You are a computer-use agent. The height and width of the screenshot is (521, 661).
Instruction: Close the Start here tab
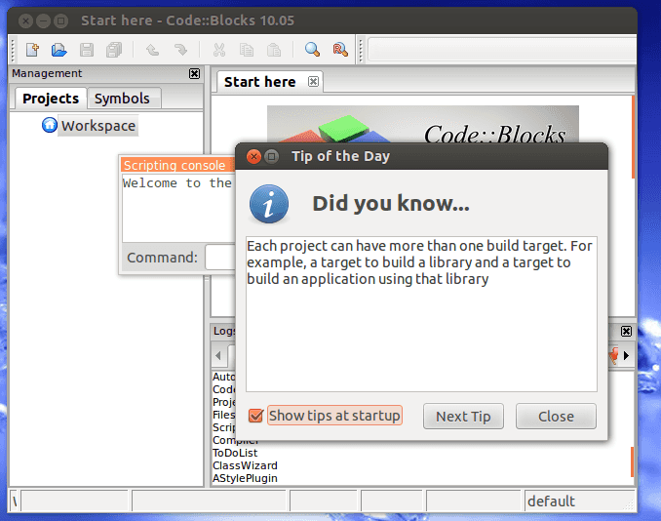[x=313, y=81]
